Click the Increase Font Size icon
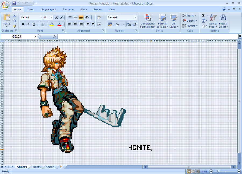Image resolution: width=242 pixels, height=174 pixels. [x=56, y=17]
